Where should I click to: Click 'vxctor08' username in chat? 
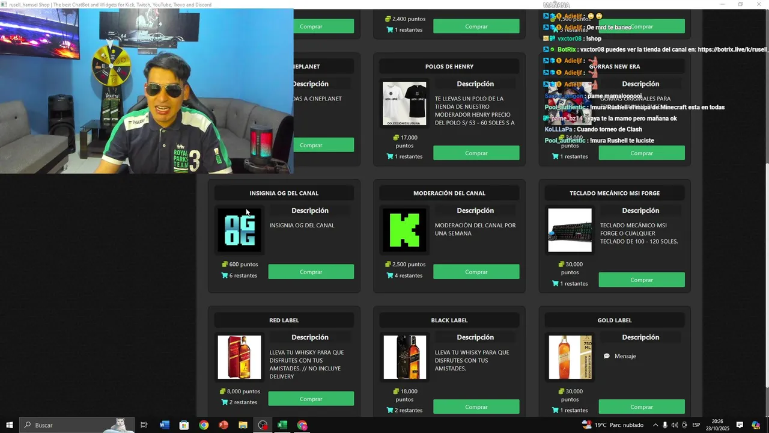click(570, 38)
